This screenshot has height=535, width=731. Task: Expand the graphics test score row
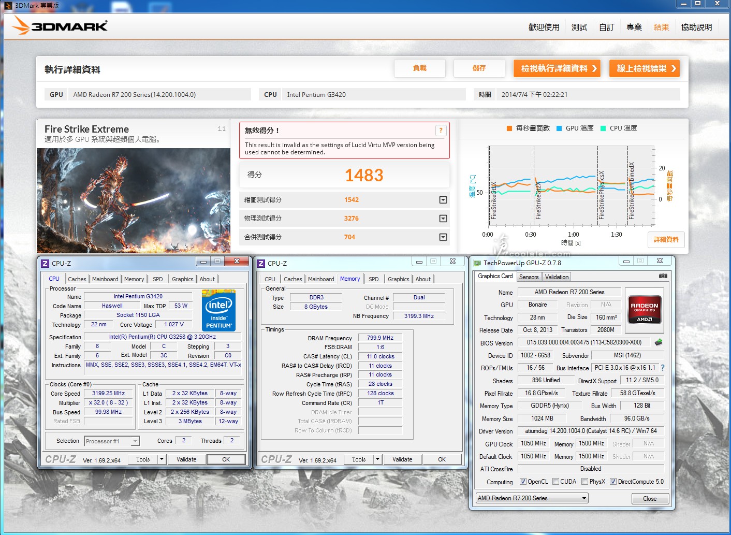(x=443, y=200)
